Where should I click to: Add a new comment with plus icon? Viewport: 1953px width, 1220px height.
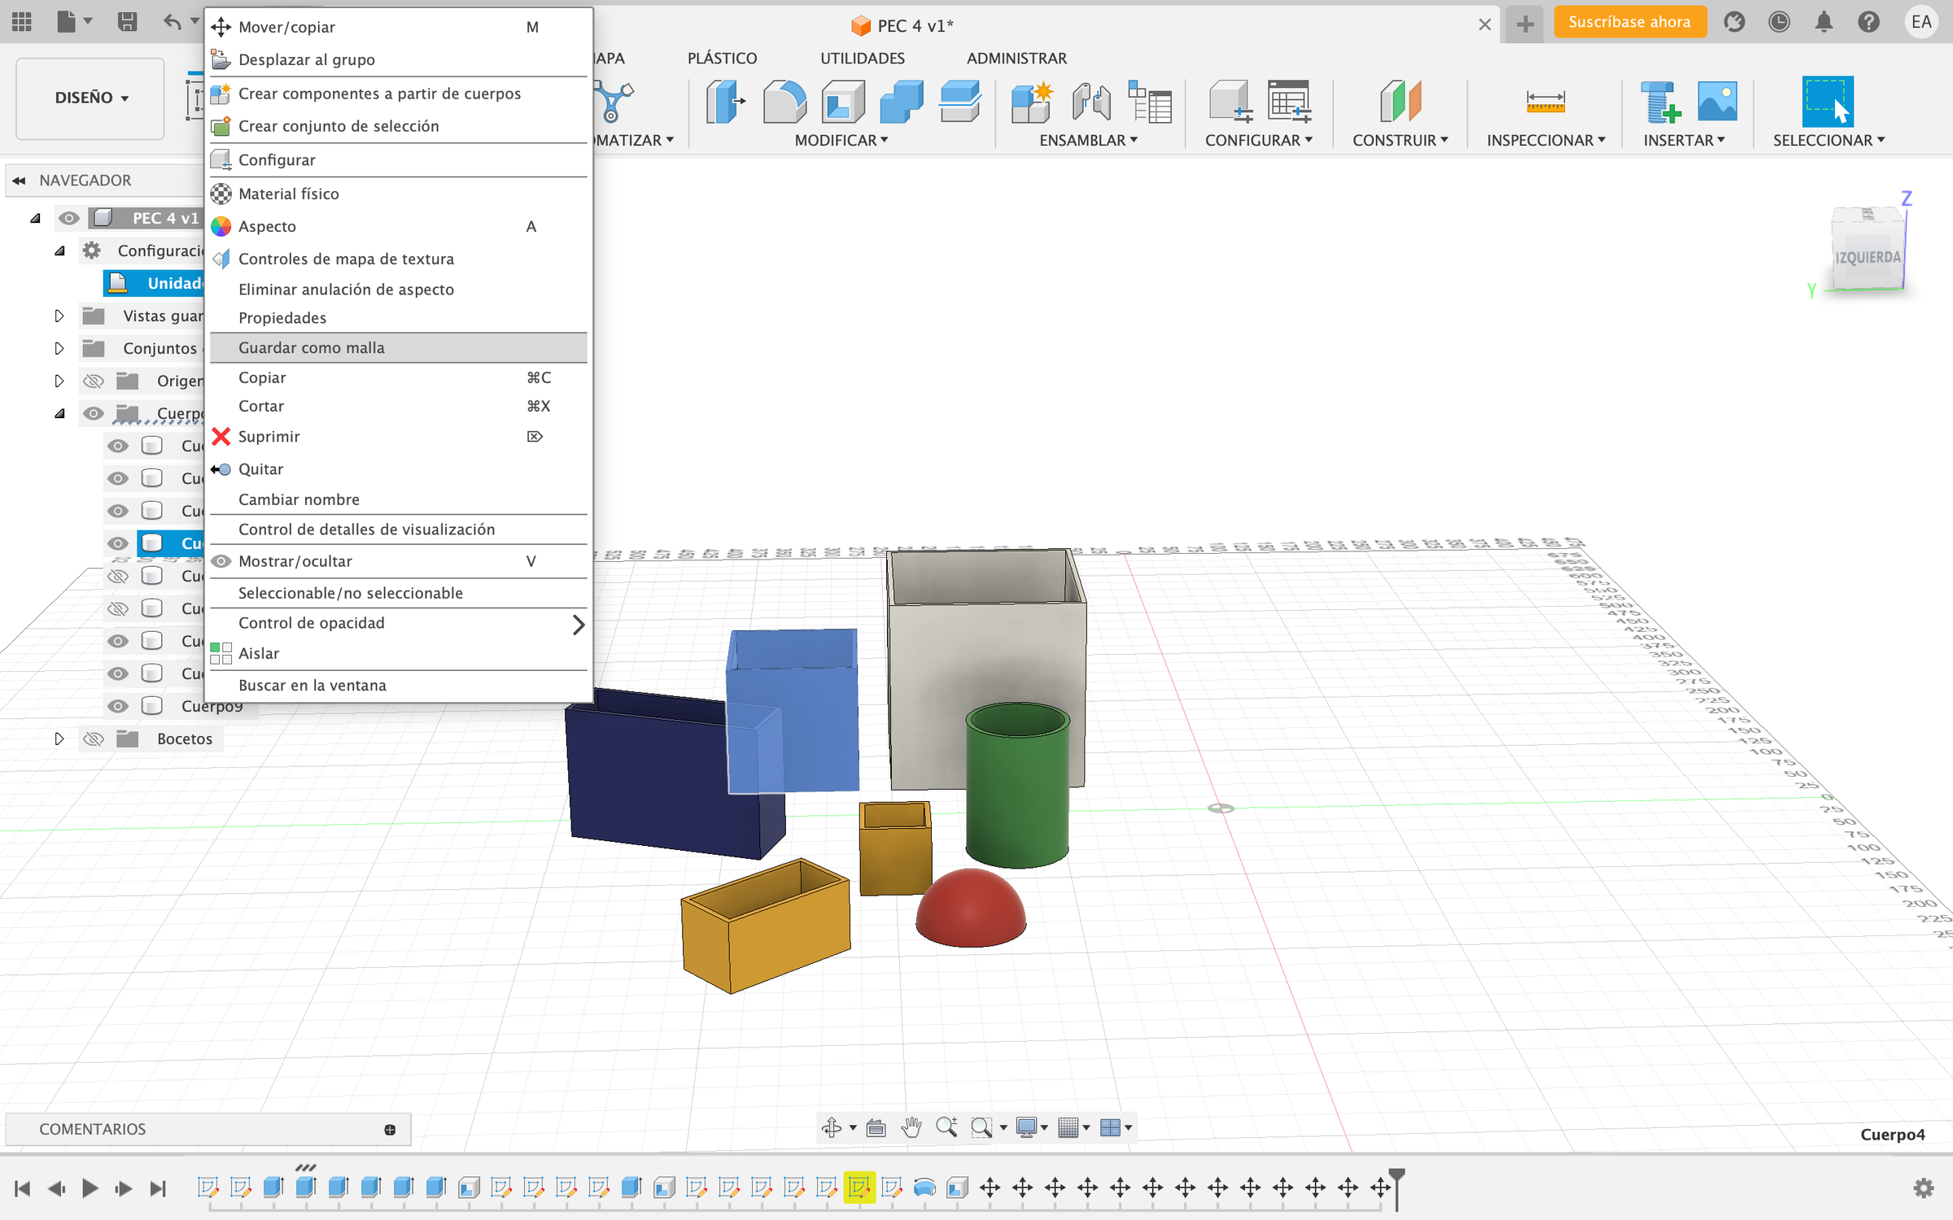click(390, 1129)
